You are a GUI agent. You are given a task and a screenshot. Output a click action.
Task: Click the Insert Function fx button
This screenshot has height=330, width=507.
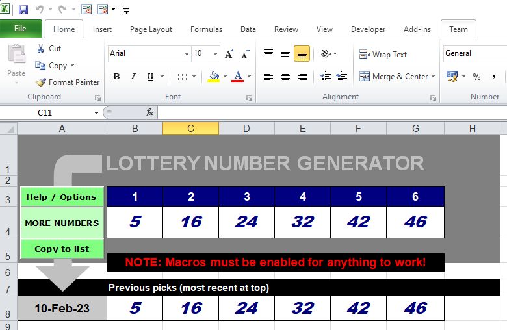(x=149, y=112)
